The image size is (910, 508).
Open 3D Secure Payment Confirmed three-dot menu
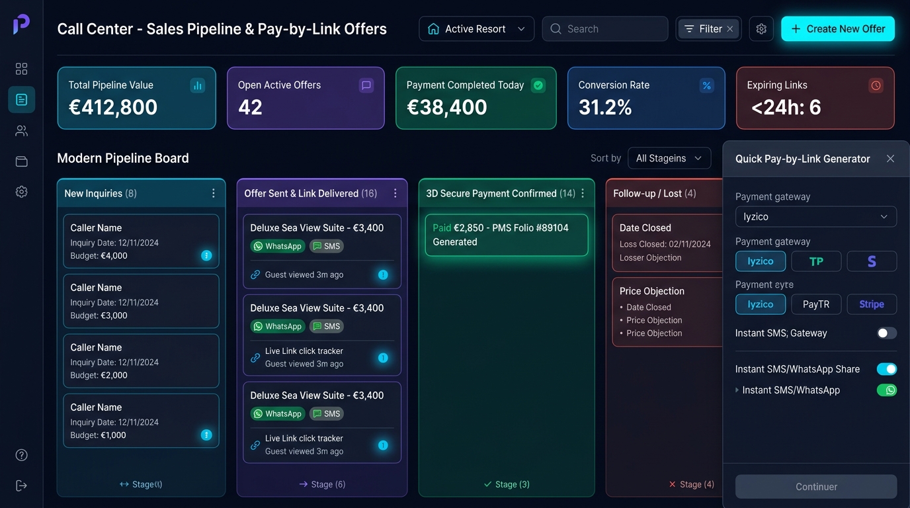click(x=583, y=193)
